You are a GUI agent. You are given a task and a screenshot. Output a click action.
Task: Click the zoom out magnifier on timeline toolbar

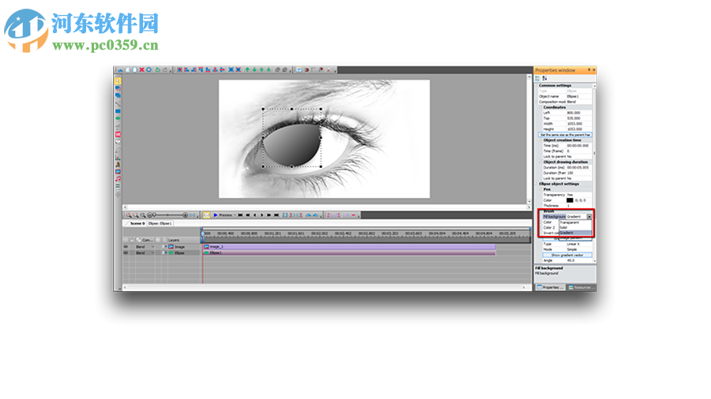coord(136,215)
